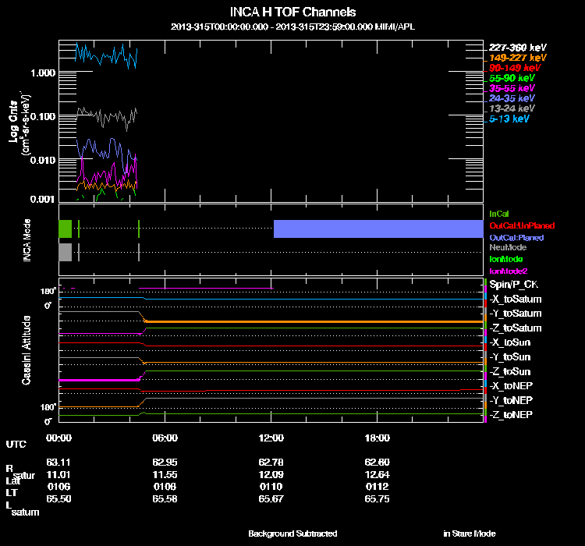Click the UTC row label

(16, 444)
